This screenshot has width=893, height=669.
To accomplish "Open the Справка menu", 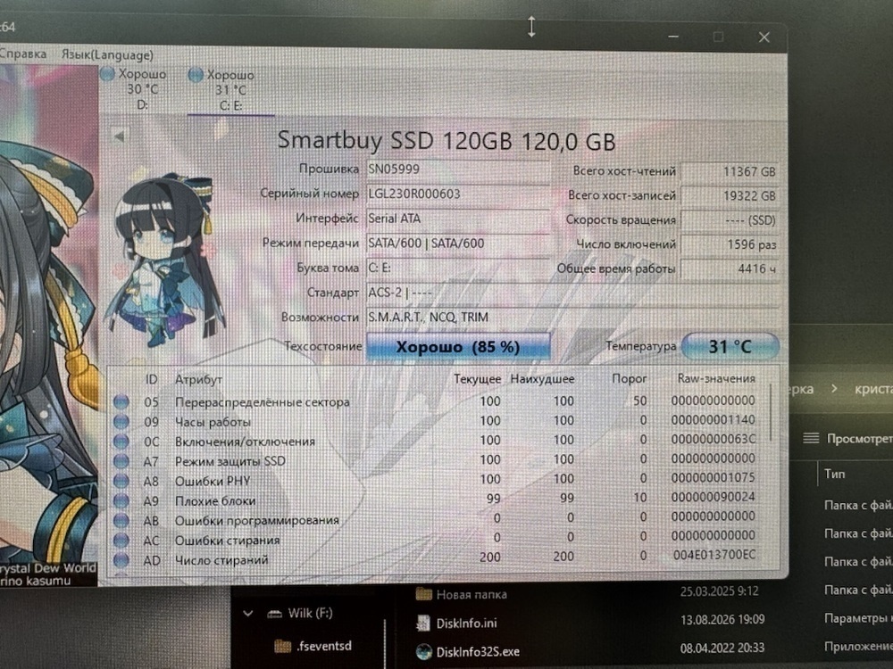I will point(23,54).
